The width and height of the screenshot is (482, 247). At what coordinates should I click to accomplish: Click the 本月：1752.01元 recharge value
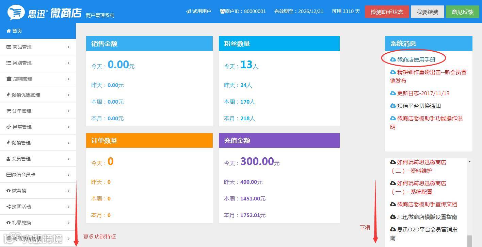[x=245, y=215]
